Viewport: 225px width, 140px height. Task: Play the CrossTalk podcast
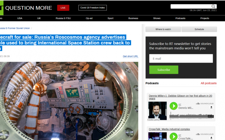[x=174, y=136]
